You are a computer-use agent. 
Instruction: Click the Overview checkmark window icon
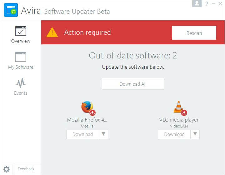21,31
